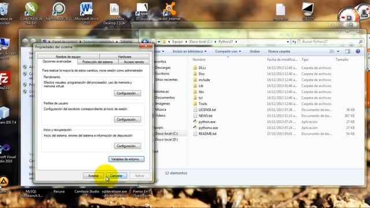Image resolution: width=370 pixels, height=208 pixels.
Task: Expand chevron after Disco local (C:) breadcrumb
Action: [x=215, y=42]
